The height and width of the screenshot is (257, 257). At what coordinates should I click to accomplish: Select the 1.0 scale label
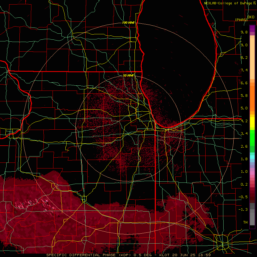click(x=244, y=172)
